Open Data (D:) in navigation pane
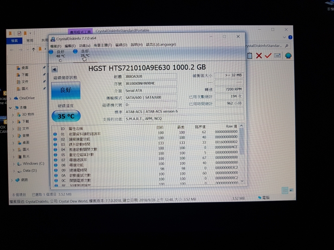Screen dimensions: 334x250 point(30,170)
